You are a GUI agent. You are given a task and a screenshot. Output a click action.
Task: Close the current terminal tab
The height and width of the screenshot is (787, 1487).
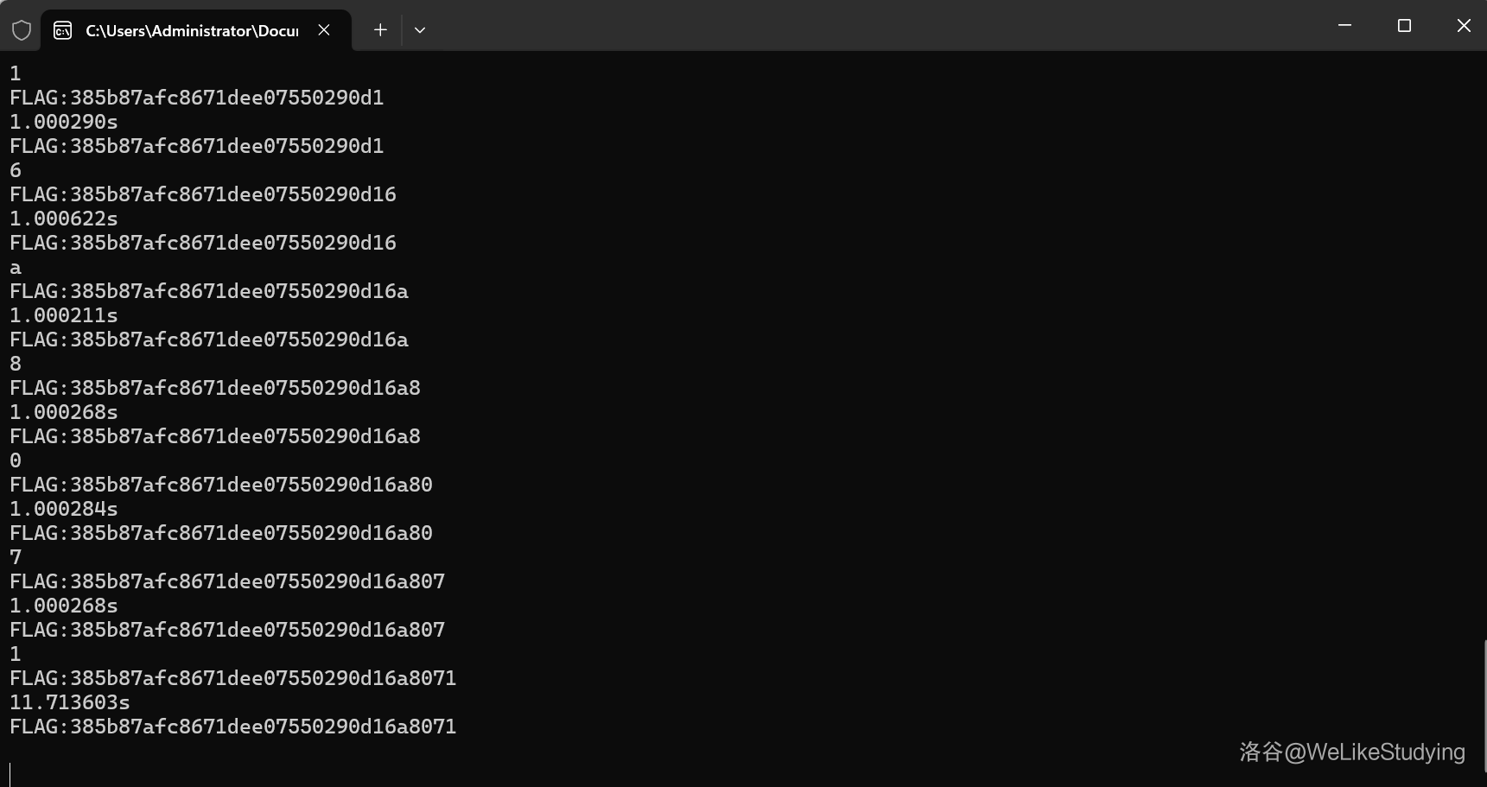[324, 30]
